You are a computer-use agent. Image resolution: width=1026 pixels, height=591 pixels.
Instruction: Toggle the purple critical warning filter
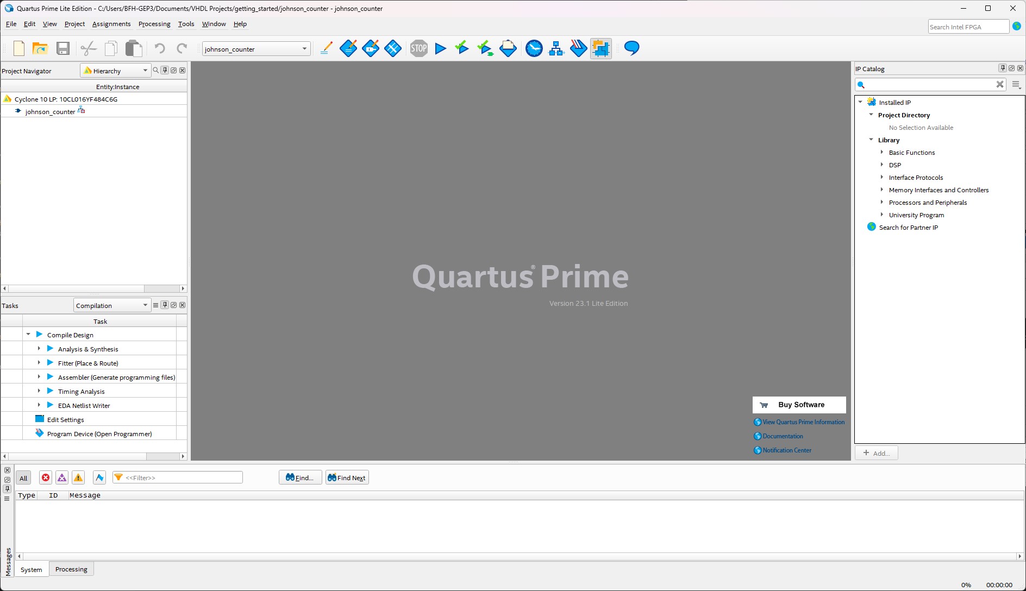pyautogui.click(x=62, y=478)
